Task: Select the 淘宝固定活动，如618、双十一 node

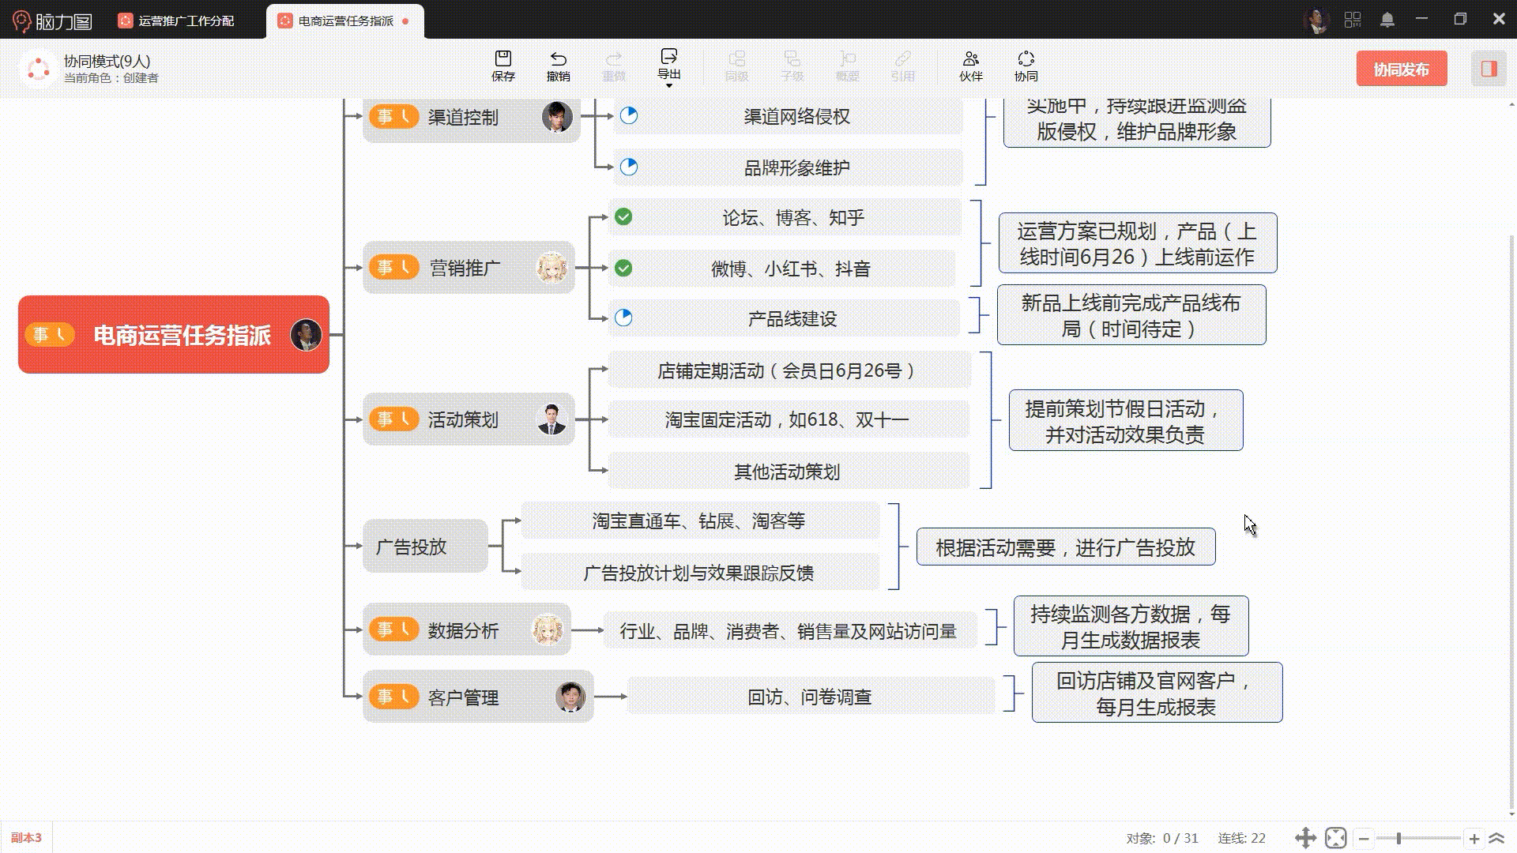Action: point(789,420)
